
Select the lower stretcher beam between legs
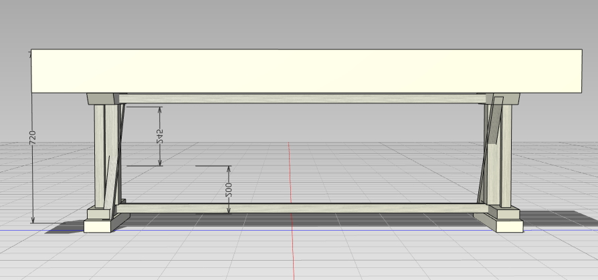click(x=302, y=208)
